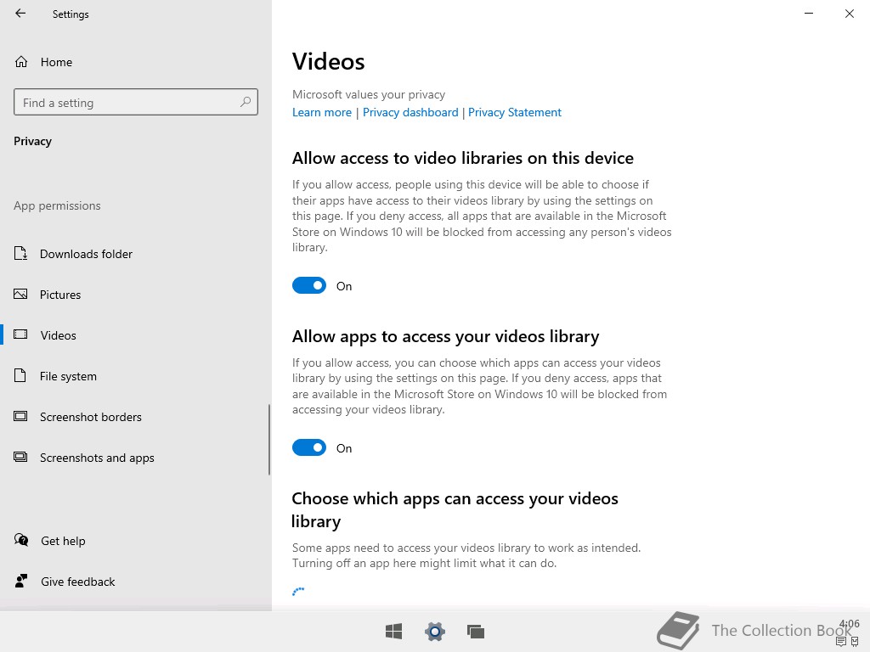Open the Privacy Statement link
This screenshot has width=870, height=652.
pos(515,112)
